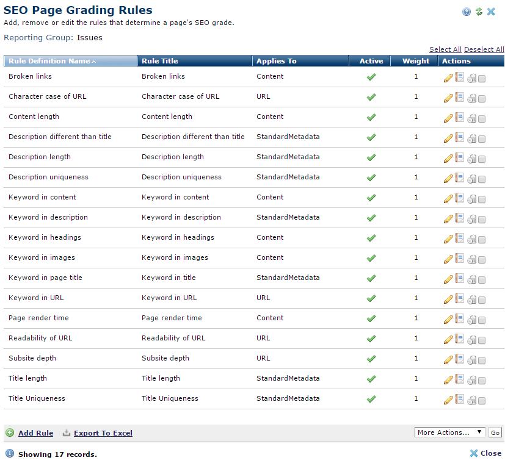Image resolution: width=505 pixels, height=463 pixels.
Task: Click trash icon in Keyword in images row
Action: [x=472, y=259]
